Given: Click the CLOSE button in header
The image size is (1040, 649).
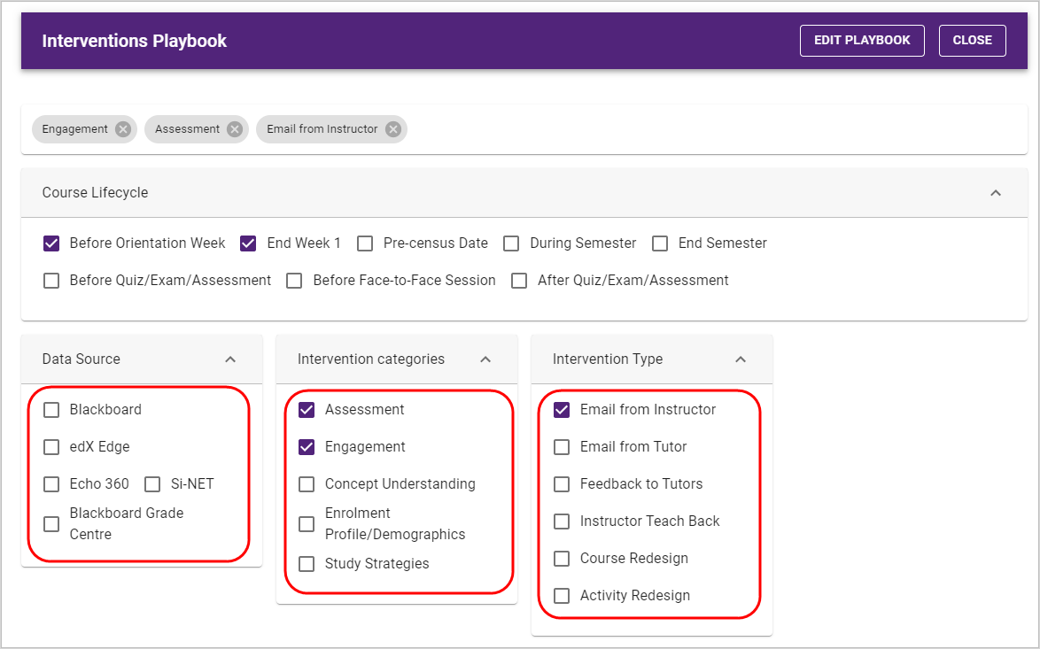Looking at the screenshot, I should [x=972, y=41].
